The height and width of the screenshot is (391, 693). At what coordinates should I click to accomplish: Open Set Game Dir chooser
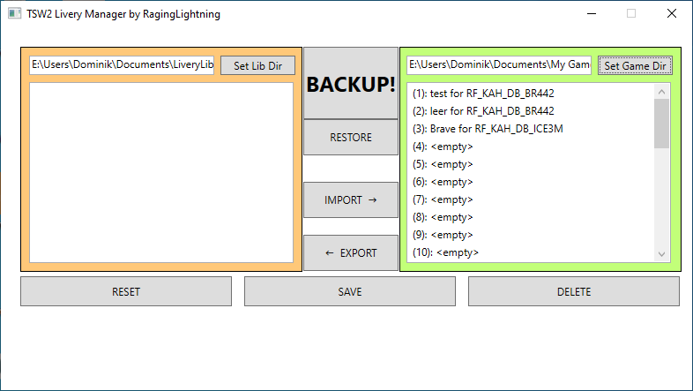[x=635, y=65]
